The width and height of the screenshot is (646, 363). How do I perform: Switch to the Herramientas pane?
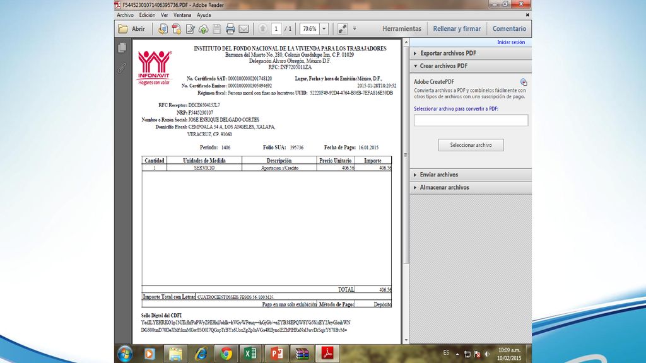click(x=402, y=29)
